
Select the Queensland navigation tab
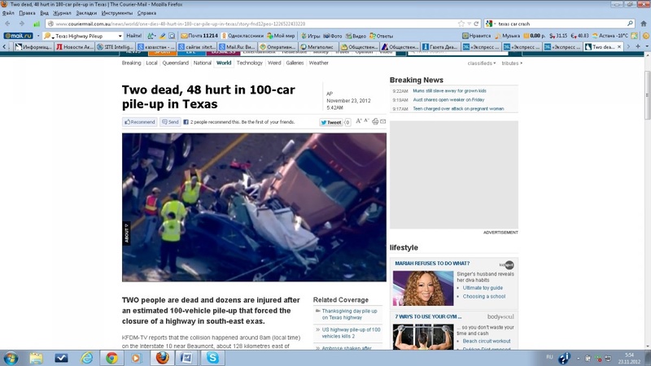point(175,63)
